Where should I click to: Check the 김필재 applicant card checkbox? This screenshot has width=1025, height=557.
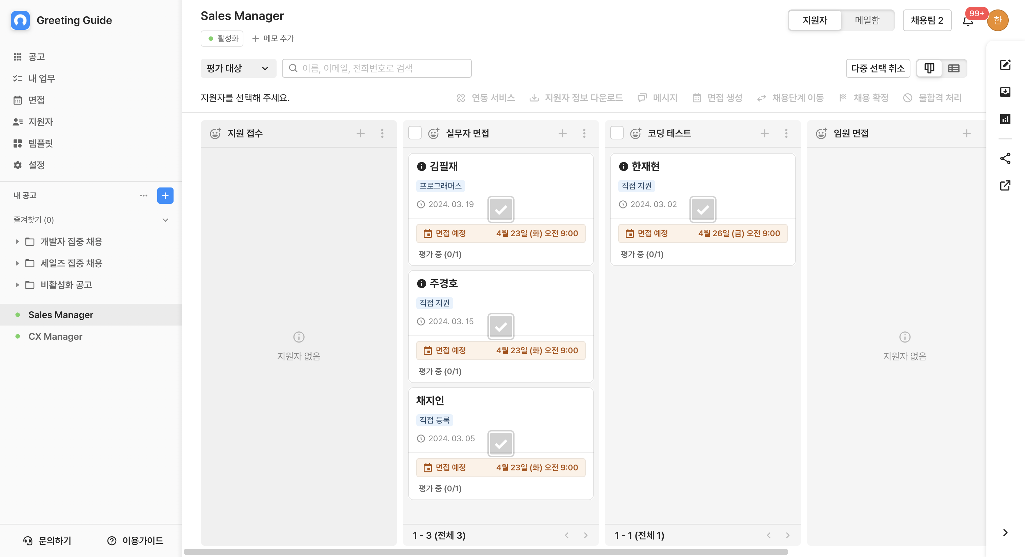501,210
